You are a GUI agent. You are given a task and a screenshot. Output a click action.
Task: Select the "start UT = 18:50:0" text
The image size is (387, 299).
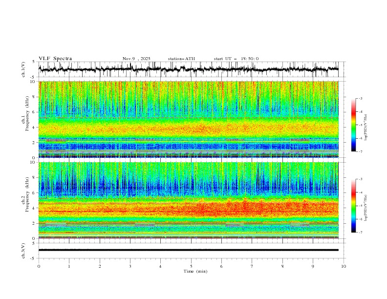point(236,59)
